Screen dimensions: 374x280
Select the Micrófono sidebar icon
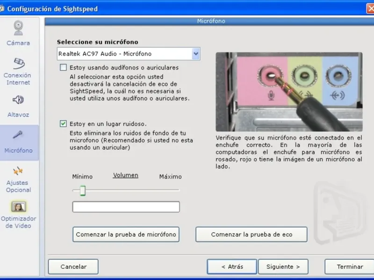tap(18, 135)
